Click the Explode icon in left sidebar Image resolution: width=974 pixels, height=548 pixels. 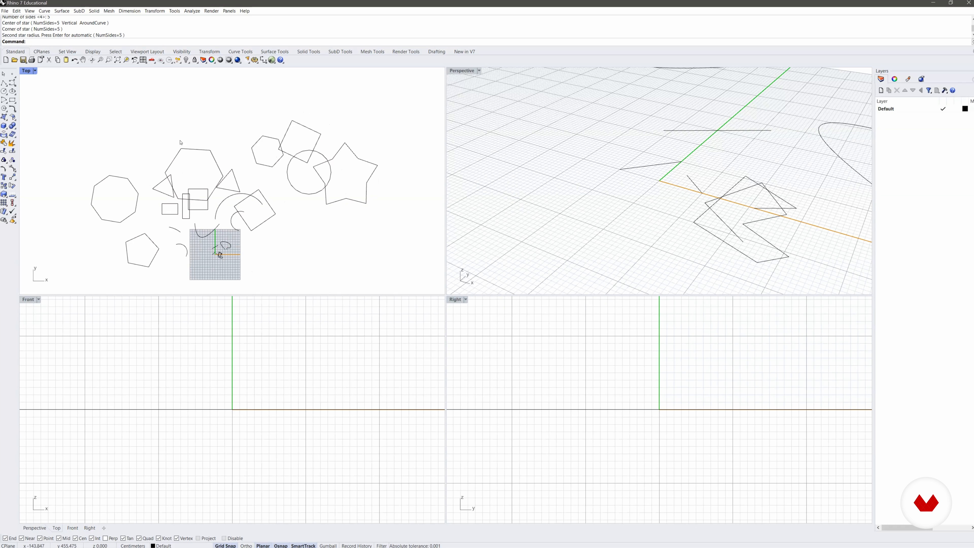tap(12, 143)
